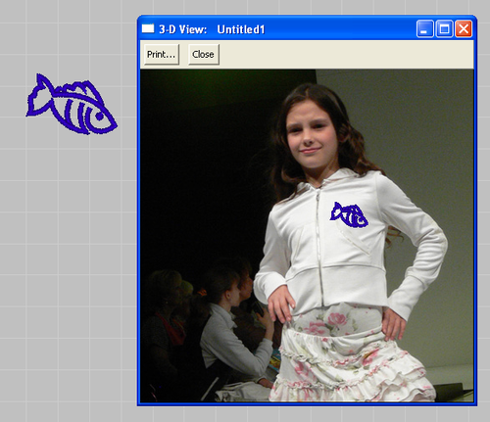Screen dimensions: 490x422
Task: Maximize the 3-D View window
Action: tap(444, 29)
